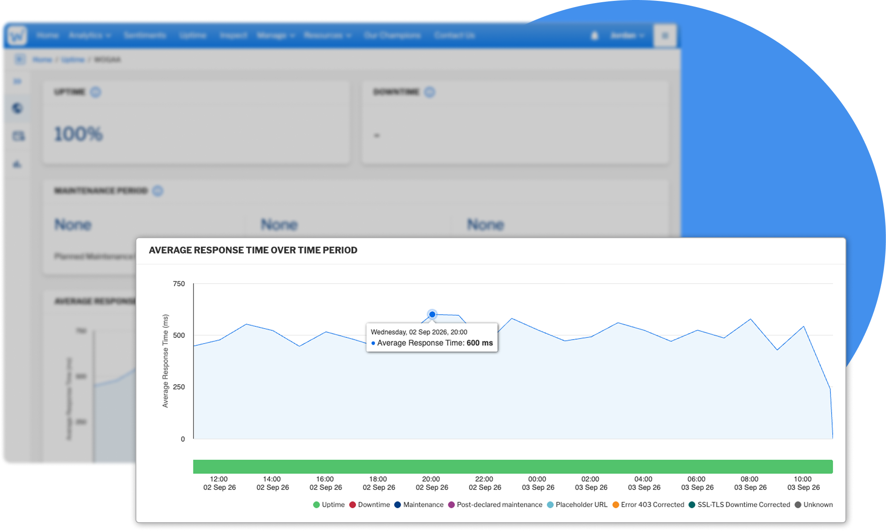The image size is (886, 531).
Task: Click the W logo in the navbar
Action: pos(18,35)
